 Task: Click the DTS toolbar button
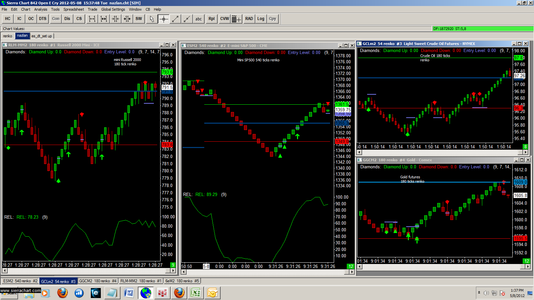[42, 19]
